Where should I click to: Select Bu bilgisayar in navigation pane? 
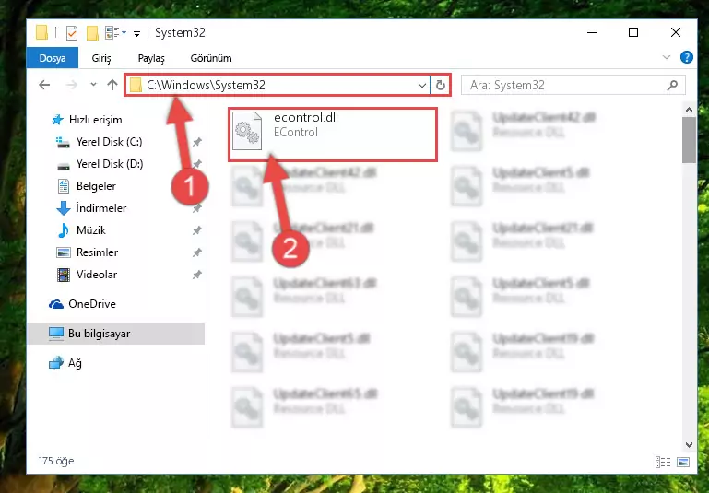(x=116, y=334)
